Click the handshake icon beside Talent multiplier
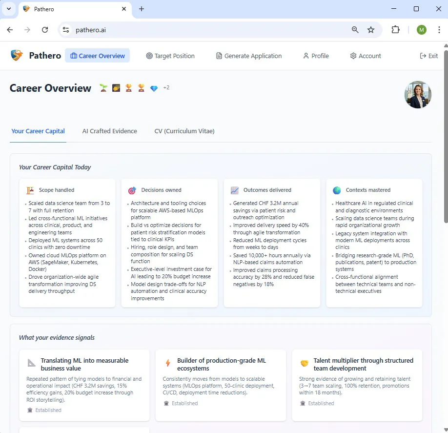The height and width of the screenshot is (433, 448). pos(305,363)
